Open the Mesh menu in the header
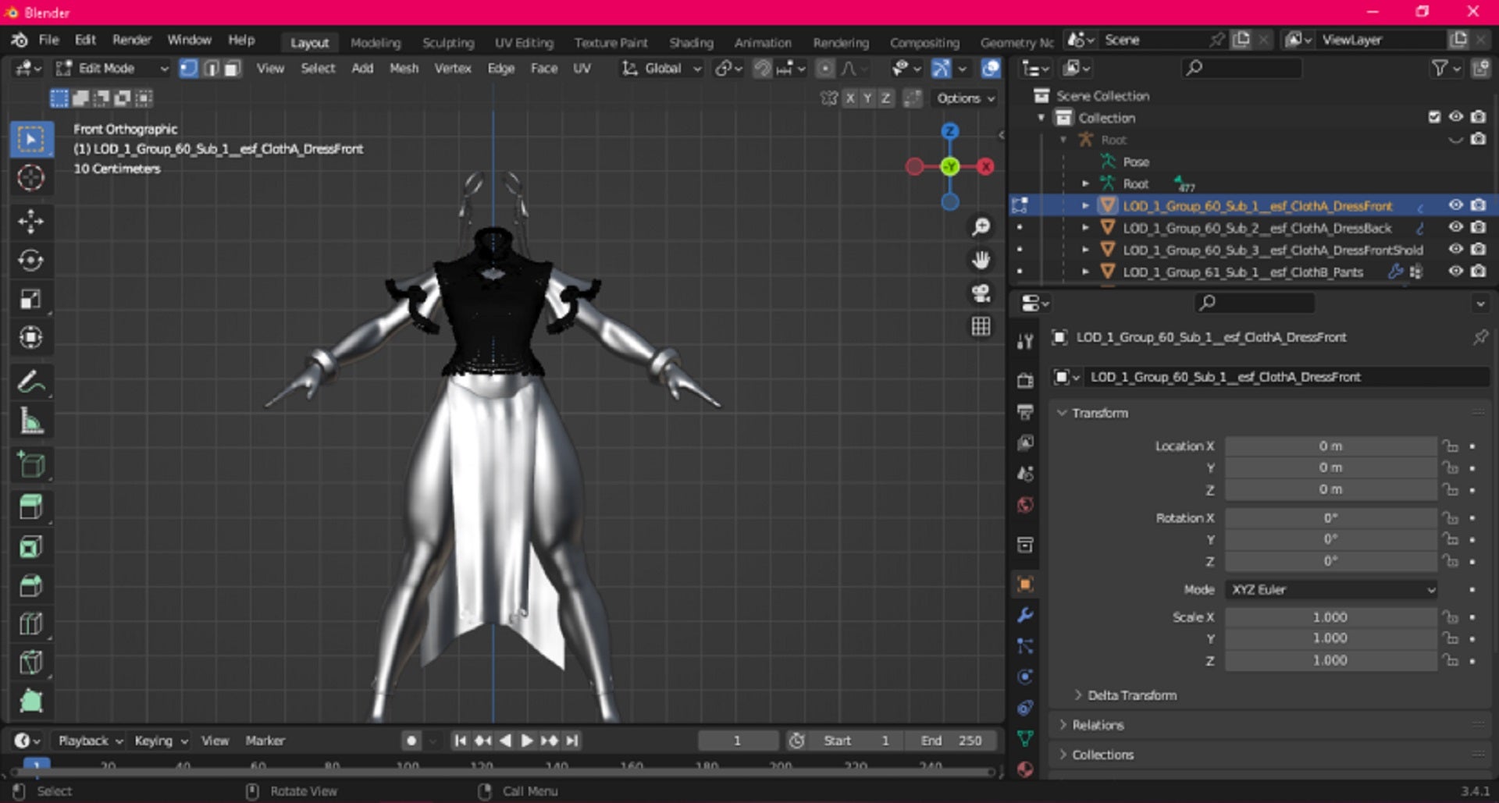1499x803 pixels. click(x=404, y=69)
